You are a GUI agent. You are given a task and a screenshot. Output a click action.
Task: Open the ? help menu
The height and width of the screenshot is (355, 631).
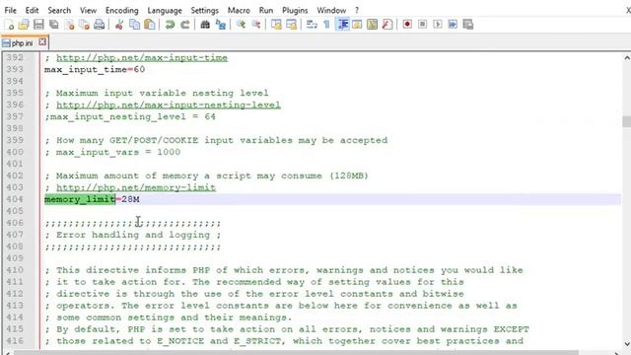357,10
